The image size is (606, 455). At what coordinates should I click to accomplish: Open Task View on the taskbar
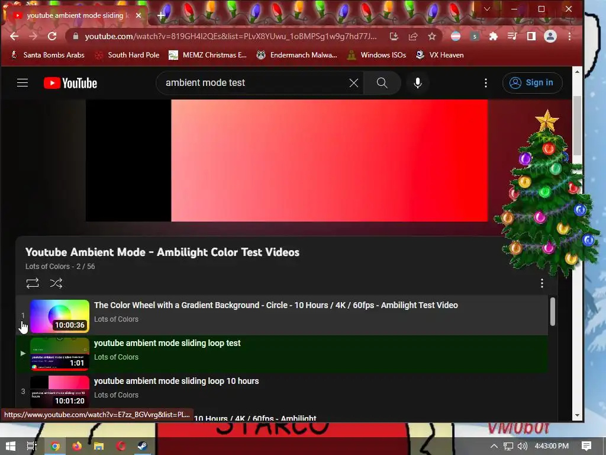32,446
